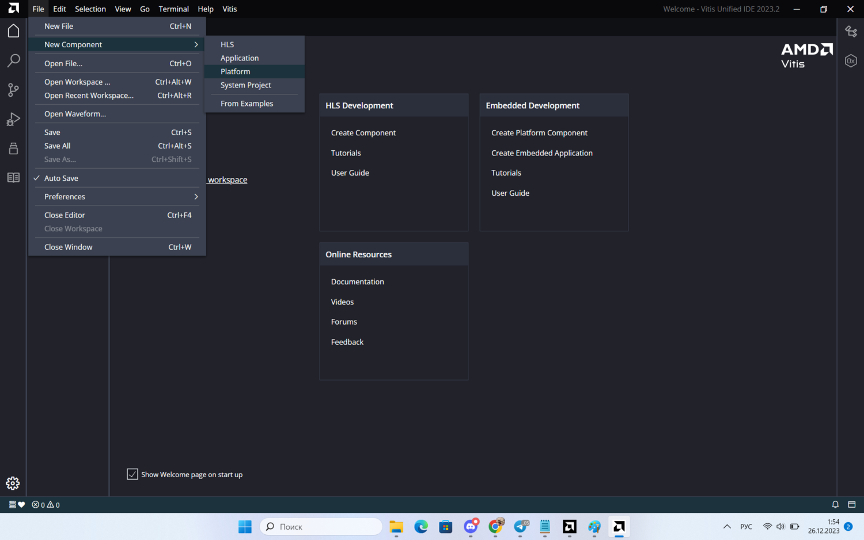Select Platform from New Component submenu
The height and width of the screenshot is (540, 864).
236,71
